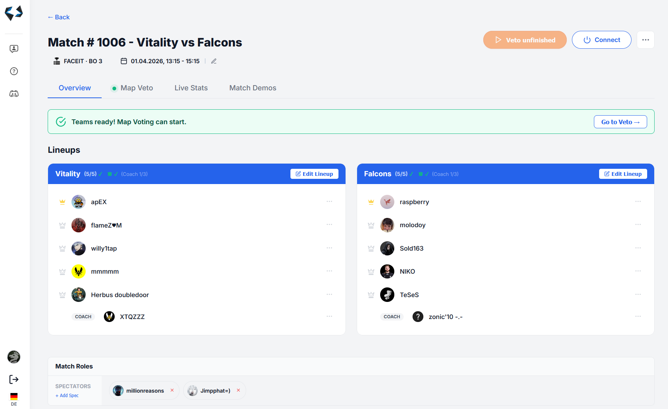The height and width of the screenshot is (409, 668).
Task: Click the pencil icon beside match date
Action: coord(214,61)
